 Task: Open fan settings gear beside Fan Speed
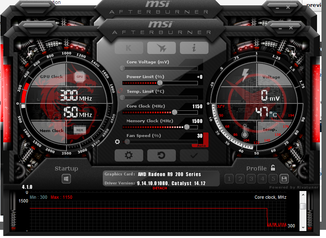(x=117, y=142)
